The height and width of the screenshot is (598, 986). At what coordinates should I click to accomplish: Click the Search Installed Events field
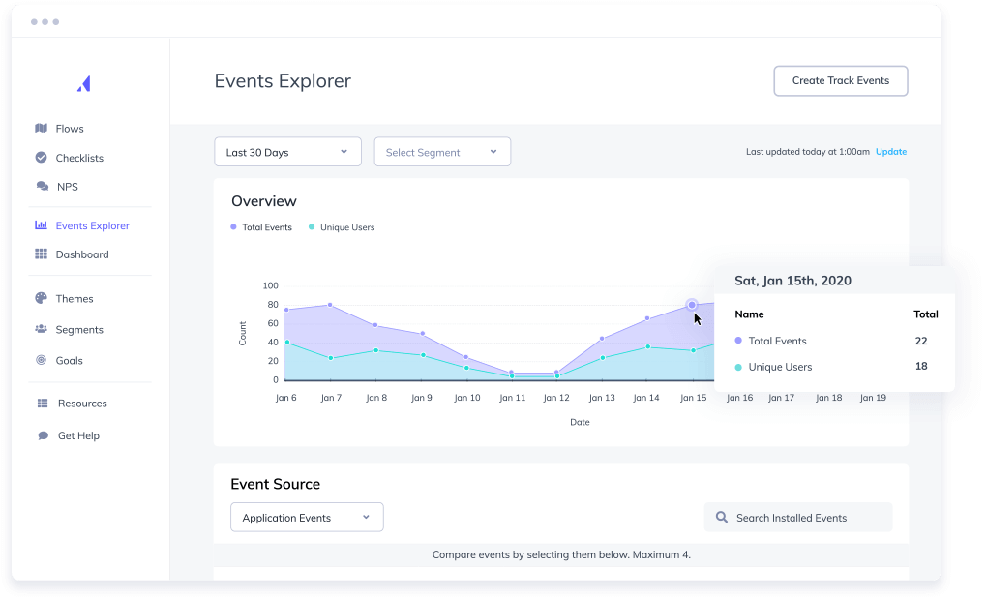click(798, 517)
